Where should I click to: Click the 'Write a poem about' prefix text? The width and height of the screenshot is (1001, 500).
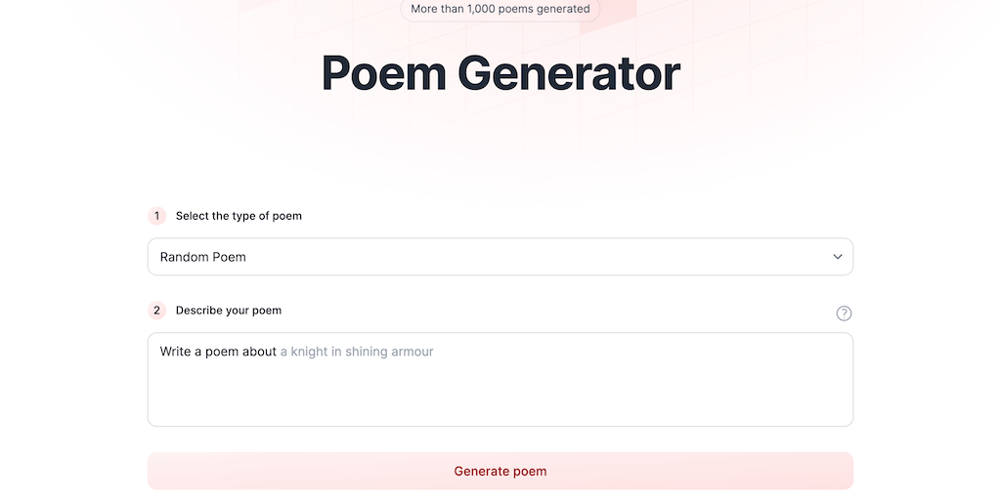[218, 352]
